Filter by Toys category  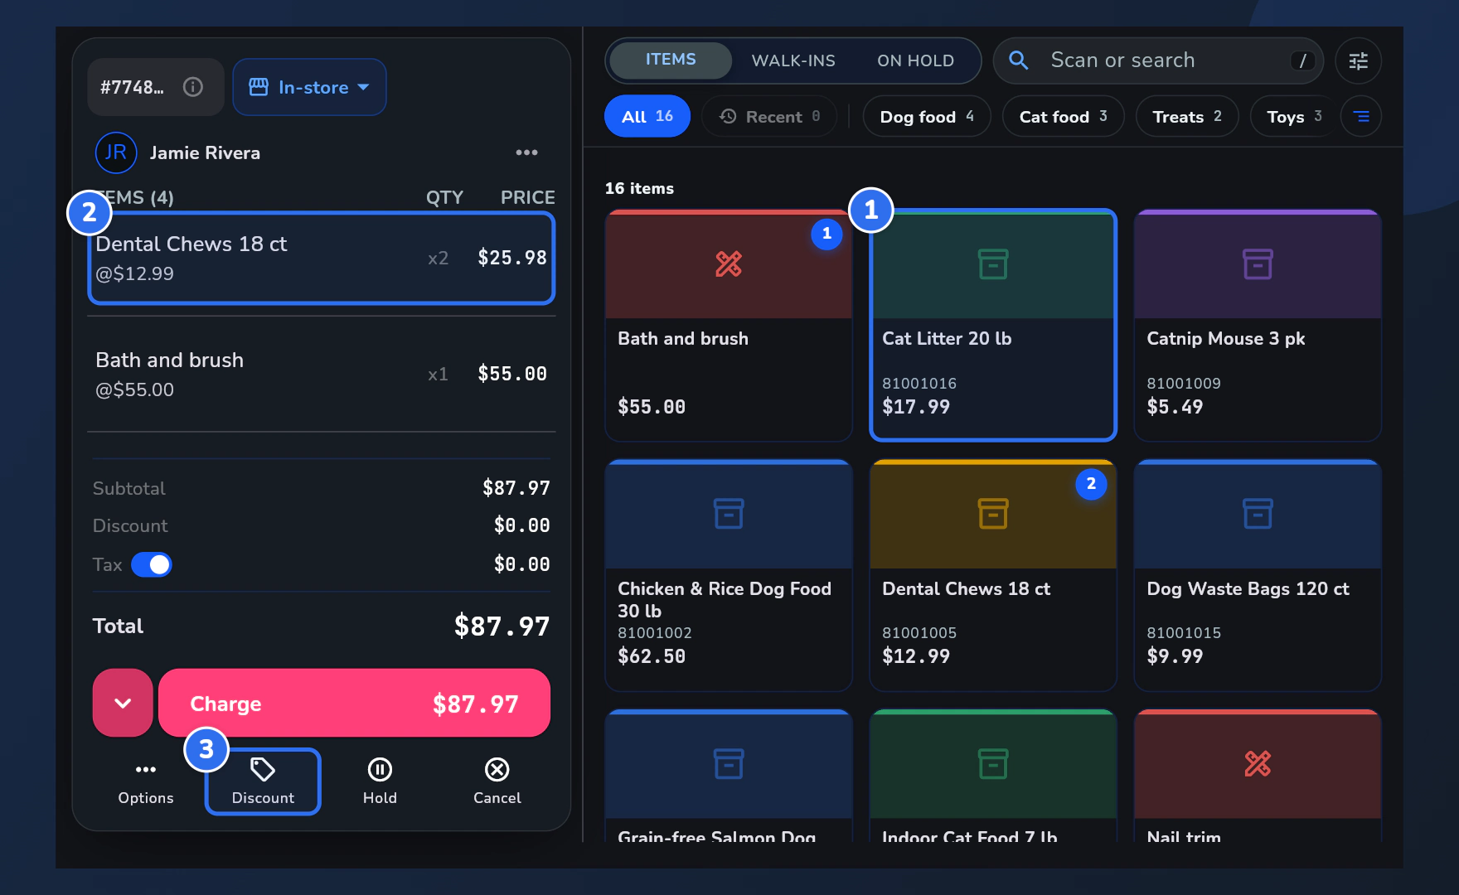pos(1294,117)
